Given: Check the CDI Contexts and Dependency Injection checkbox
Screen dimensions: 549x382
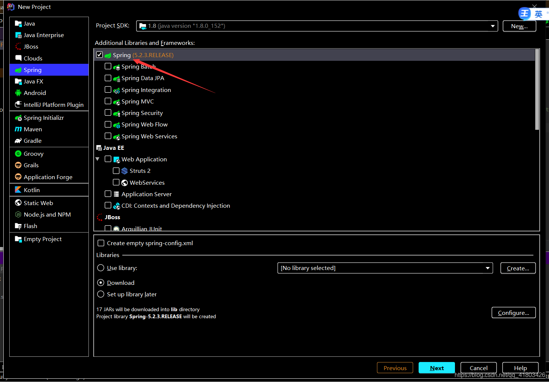Looking at the screenshot, I should point(108,205).
